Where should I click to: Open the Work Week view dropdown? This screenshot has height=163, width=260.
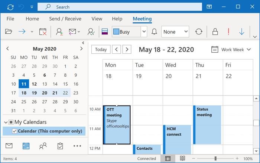(x=231, y=49)
